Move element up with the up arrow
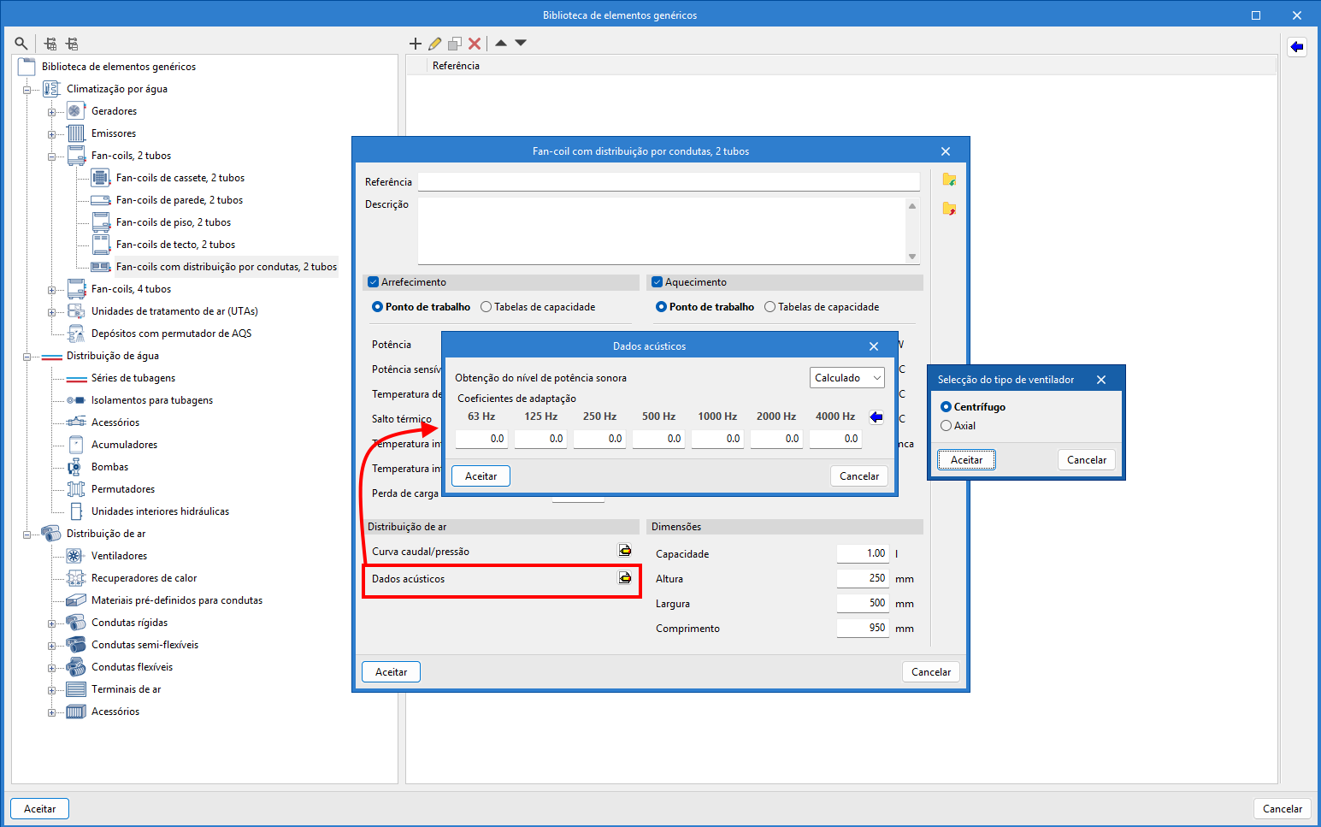 coord(501,43)
